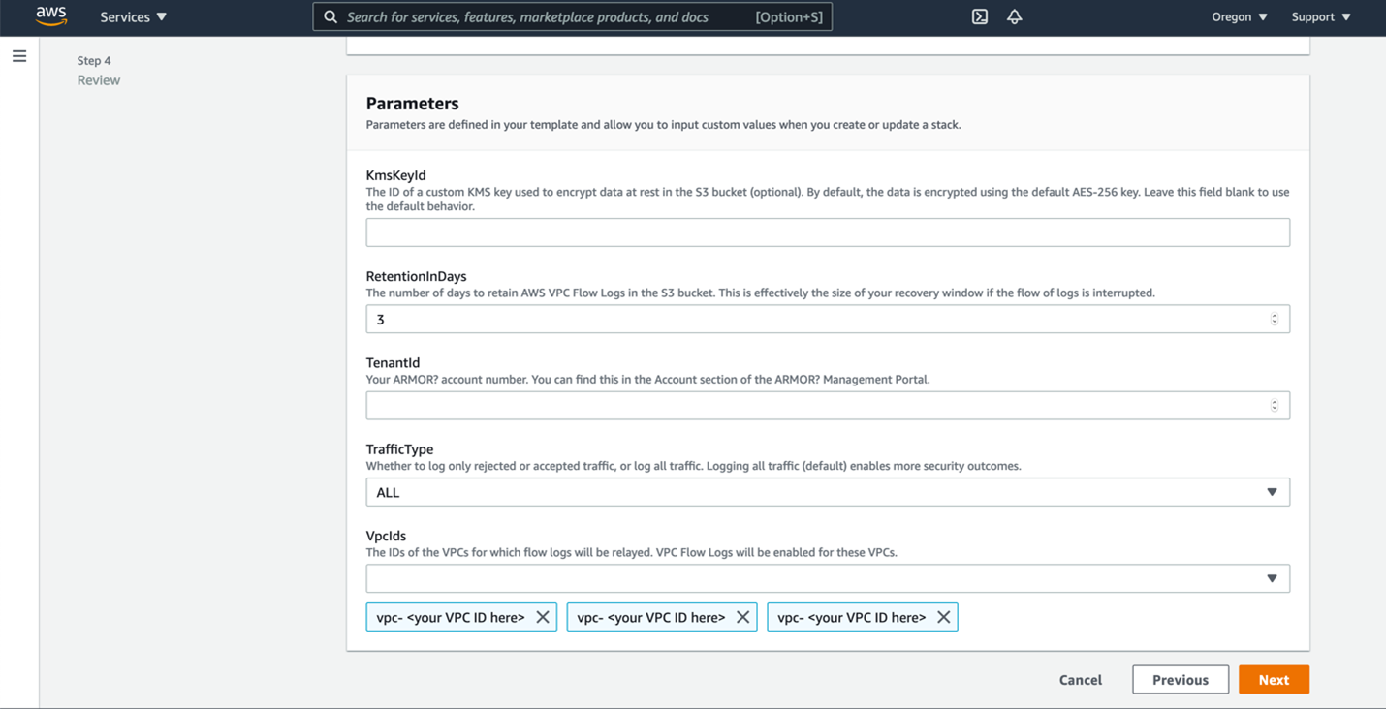
Task: Open the CloudShell terminal icon
Action: [x=980, y=16]
